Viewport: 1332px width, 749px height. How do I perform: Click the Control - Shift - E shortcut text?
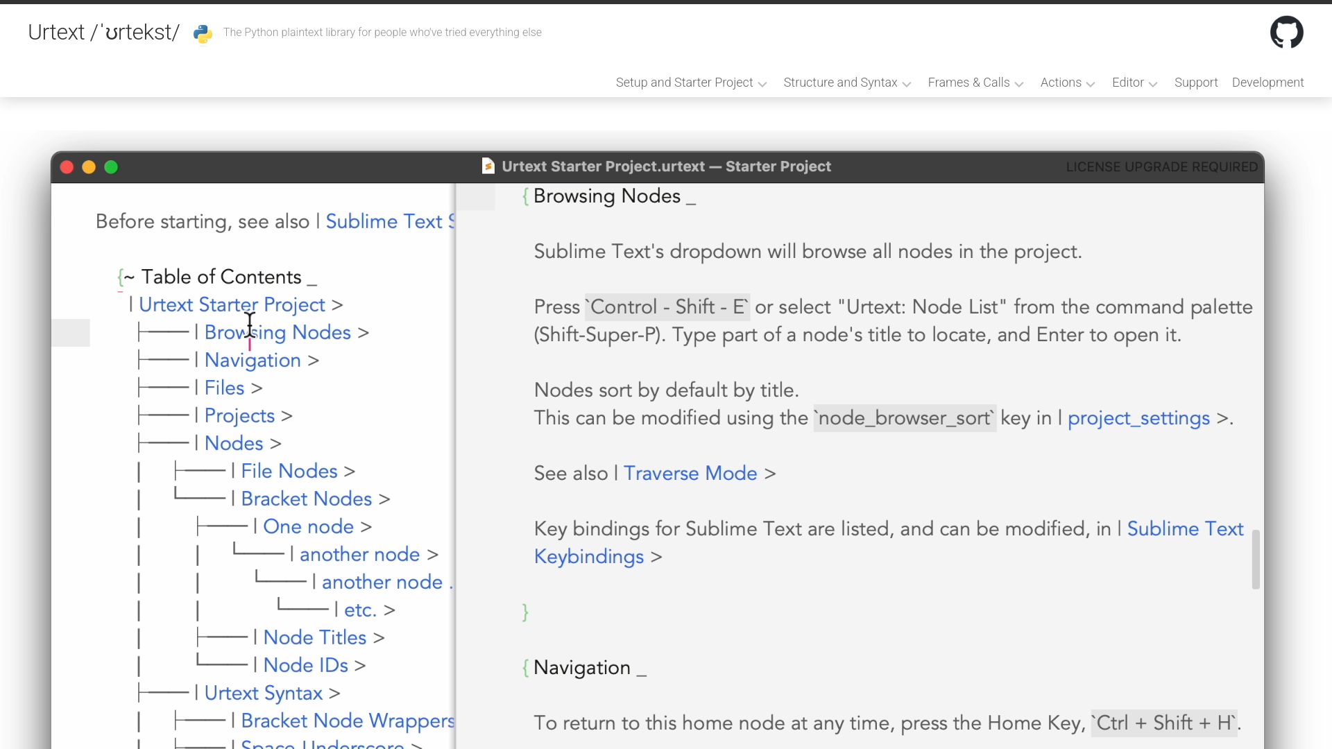point(667,307)
